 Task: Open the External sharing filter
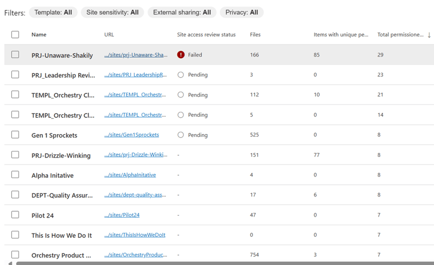(x=182, y=12)
